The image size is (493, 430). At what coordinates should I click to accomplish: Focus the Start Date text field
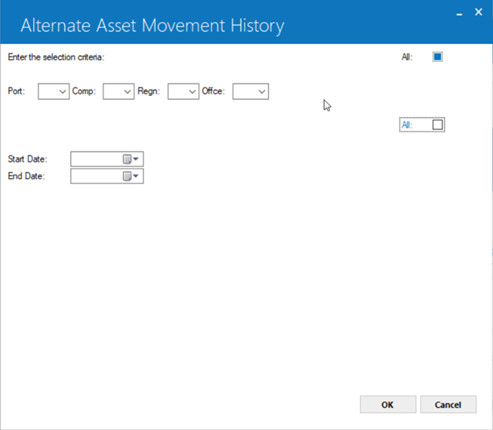(x=97, y=159)
